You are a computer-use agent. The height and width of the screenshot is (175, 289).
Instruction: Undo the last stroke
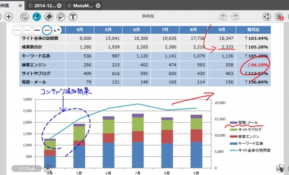pos(223,17)
